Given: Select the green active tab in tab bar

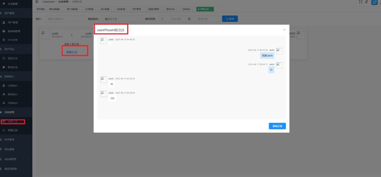Looking at the screenshot, I should point(205,9).
